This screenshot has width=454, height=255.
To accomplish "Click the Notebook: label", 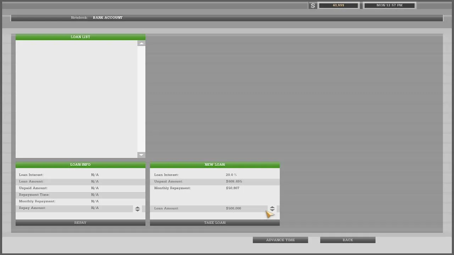I will point(79,18).
